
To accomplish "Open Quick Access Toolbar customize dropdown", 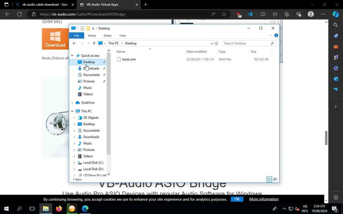I will (93, 28).
